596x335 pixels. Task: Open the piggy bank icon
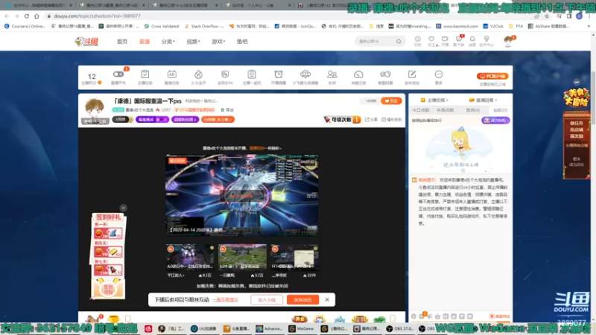[385, 74]
